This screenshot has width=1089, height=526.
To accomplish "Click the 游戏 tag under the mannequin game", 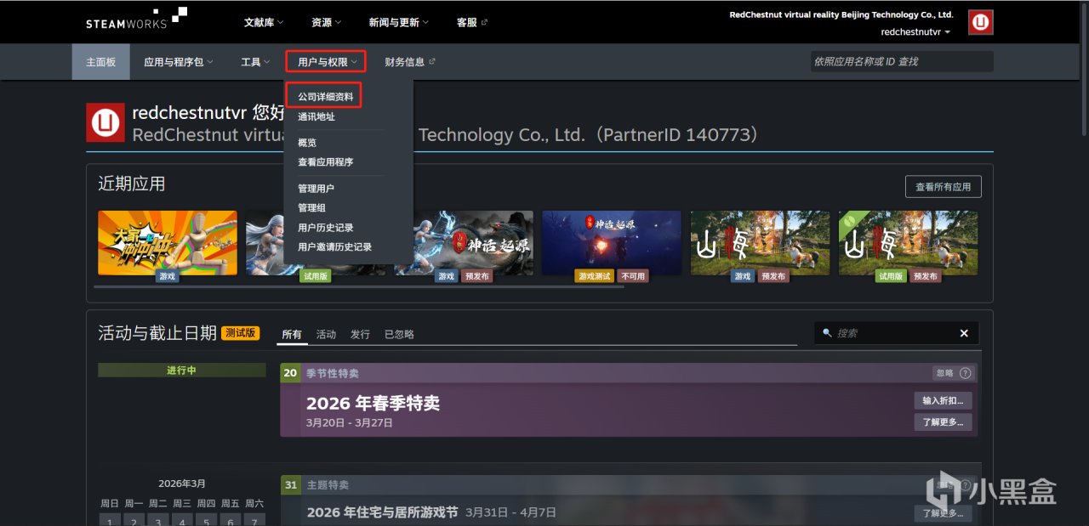I will tap(167, 276).
